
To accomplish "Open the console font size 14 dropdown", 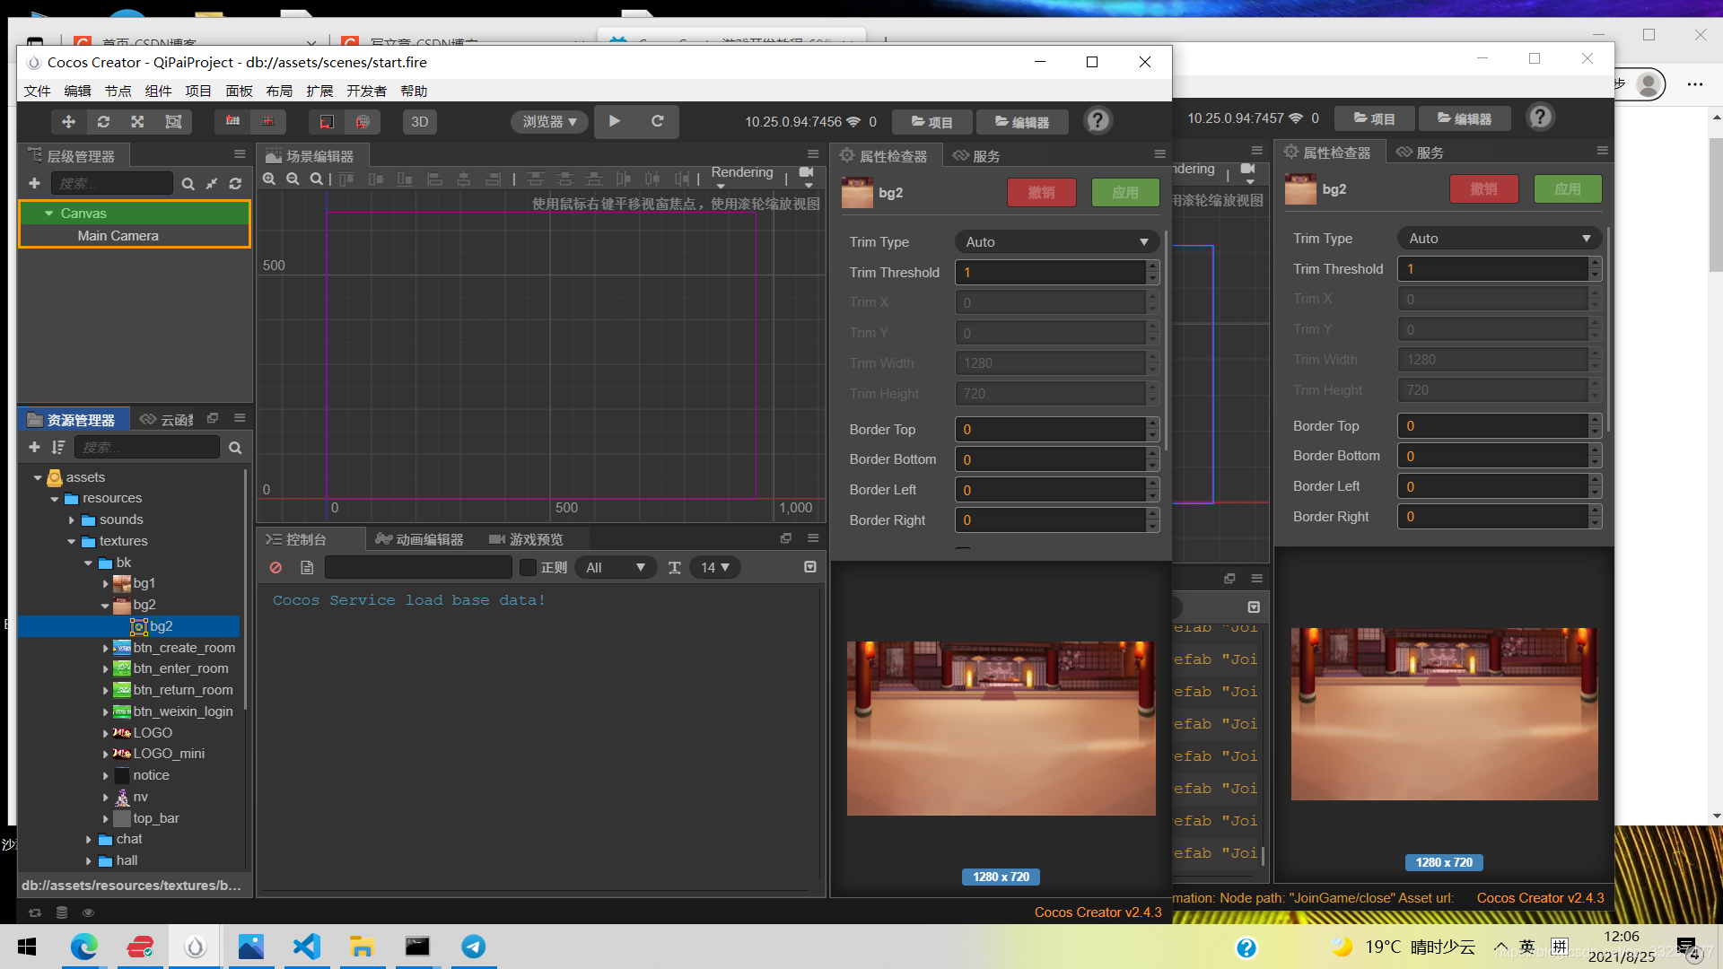I will (x=714, y=567).
